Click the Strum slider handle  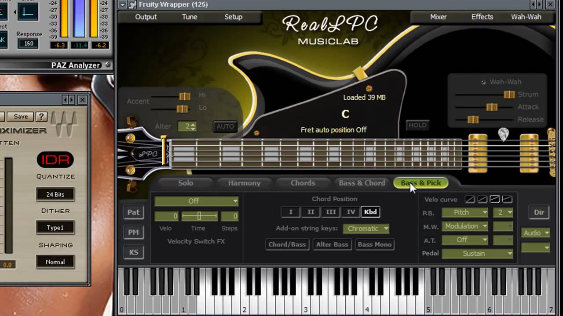[509, 94]
